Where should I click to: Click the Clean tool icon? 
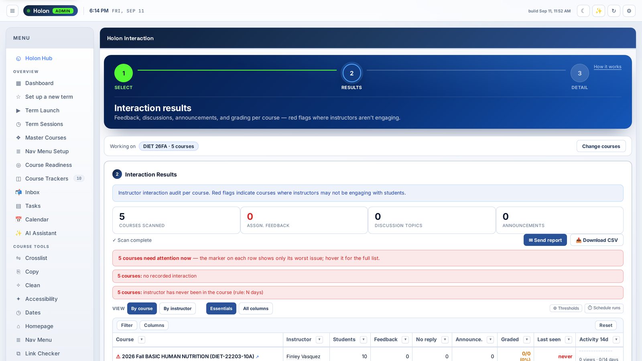click(18, 286)
